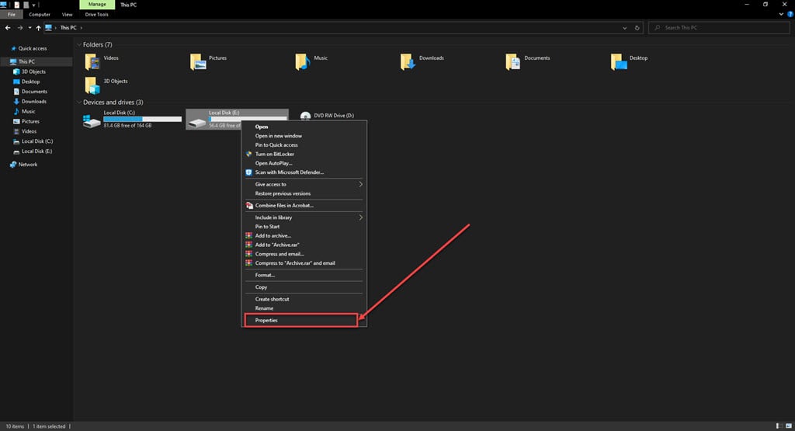The width and height of the screenshot is (795, 431).
Task: Open the Videos folder icon
Action: 92,62
